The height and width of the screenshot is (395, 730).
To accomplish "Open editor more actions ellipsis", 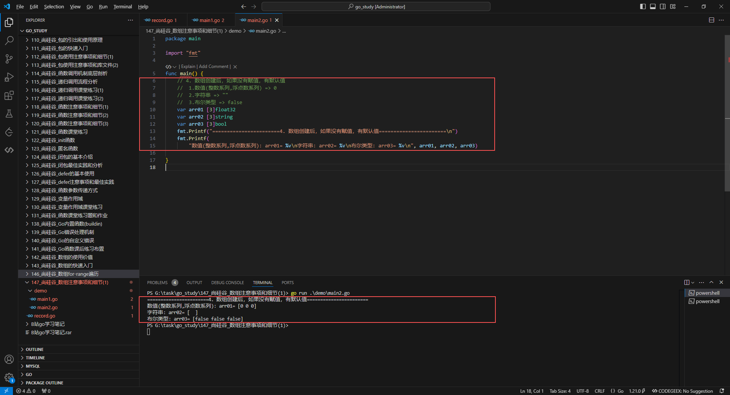I will (721, 20).
